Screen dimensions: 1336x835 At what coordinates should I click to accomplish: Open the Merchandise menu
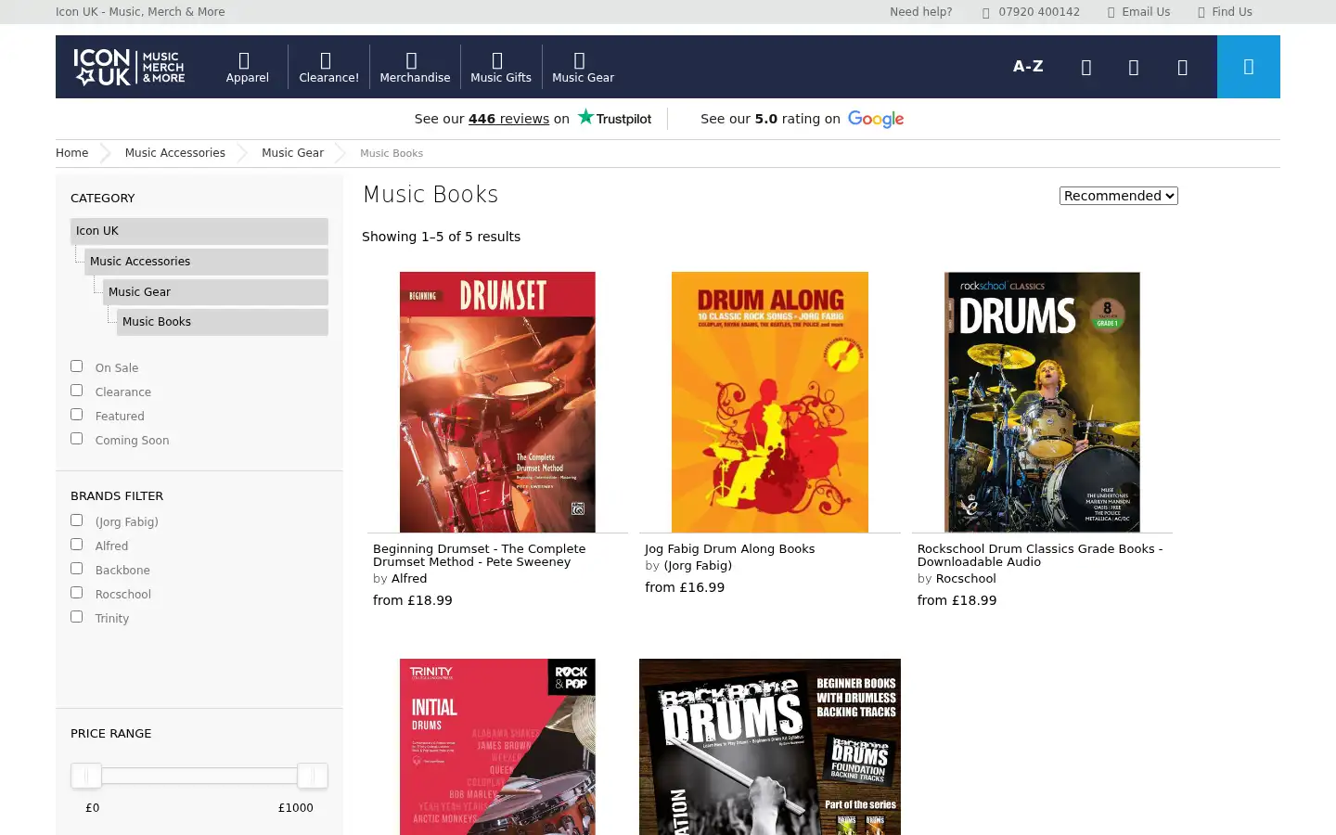tap(415, 68)
